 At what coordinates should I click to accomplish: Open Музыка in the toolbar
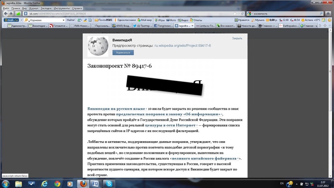[x=258, y=20]
